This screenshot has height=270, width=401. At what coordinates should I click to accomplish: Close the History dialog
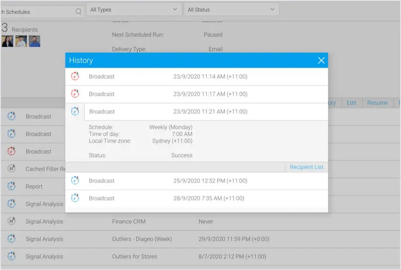click(321, 60)
